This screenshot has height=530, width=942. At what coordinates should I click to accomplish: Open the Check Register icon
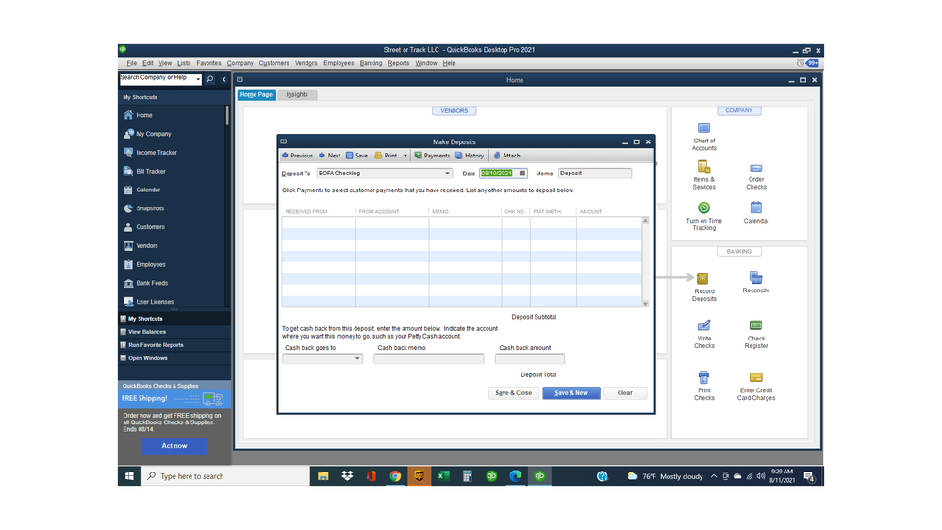pyautogui.click(x=755, y=325)
